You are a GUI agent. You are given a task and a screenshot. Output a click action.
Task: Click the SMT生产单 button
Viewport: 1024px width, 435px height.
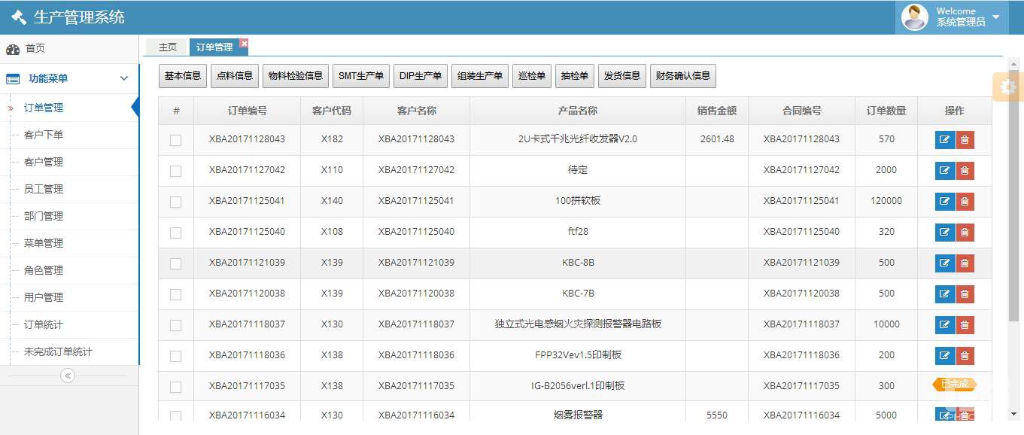coord(360,76)
